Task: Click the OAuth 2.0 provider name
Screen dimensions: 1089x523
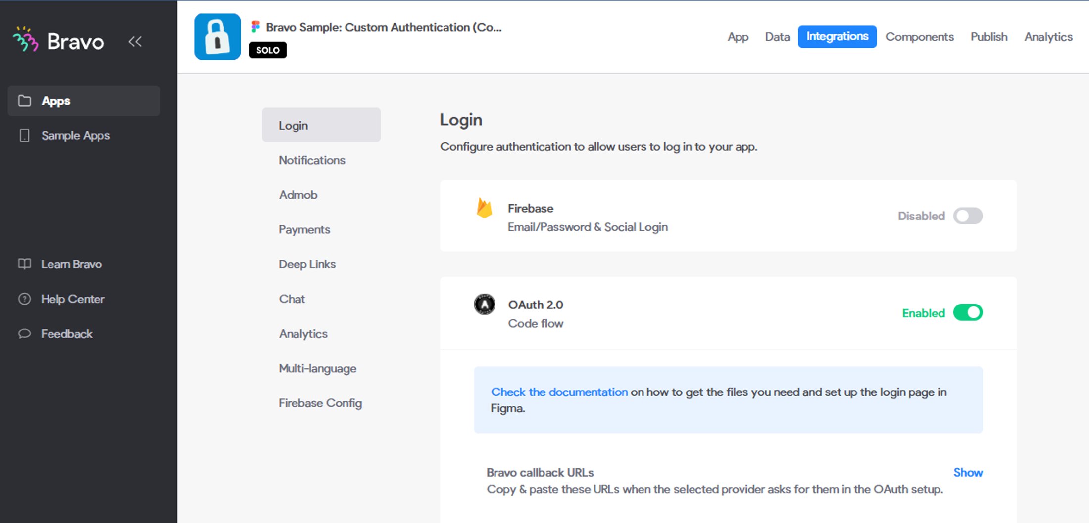Action: pyautogui.click(x=536, y=305)
